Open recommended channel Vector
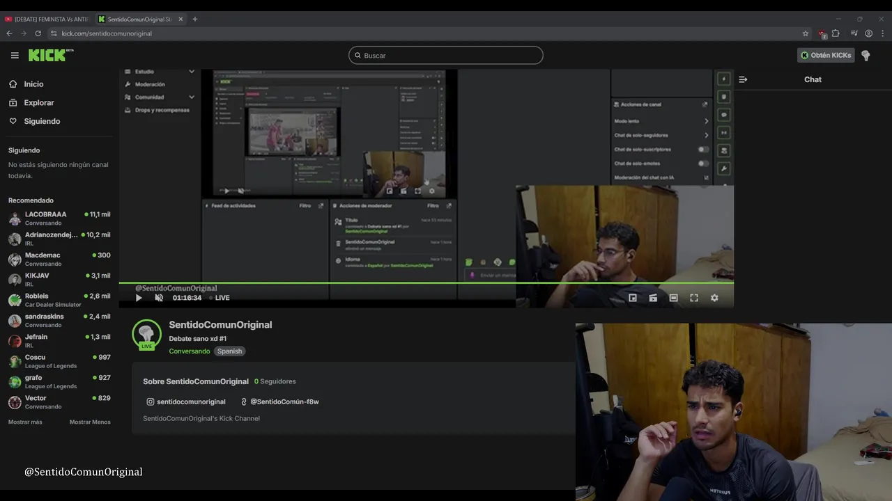Image resolution: width=892 pixels, height=501 pixels. [x=59, y=402]
